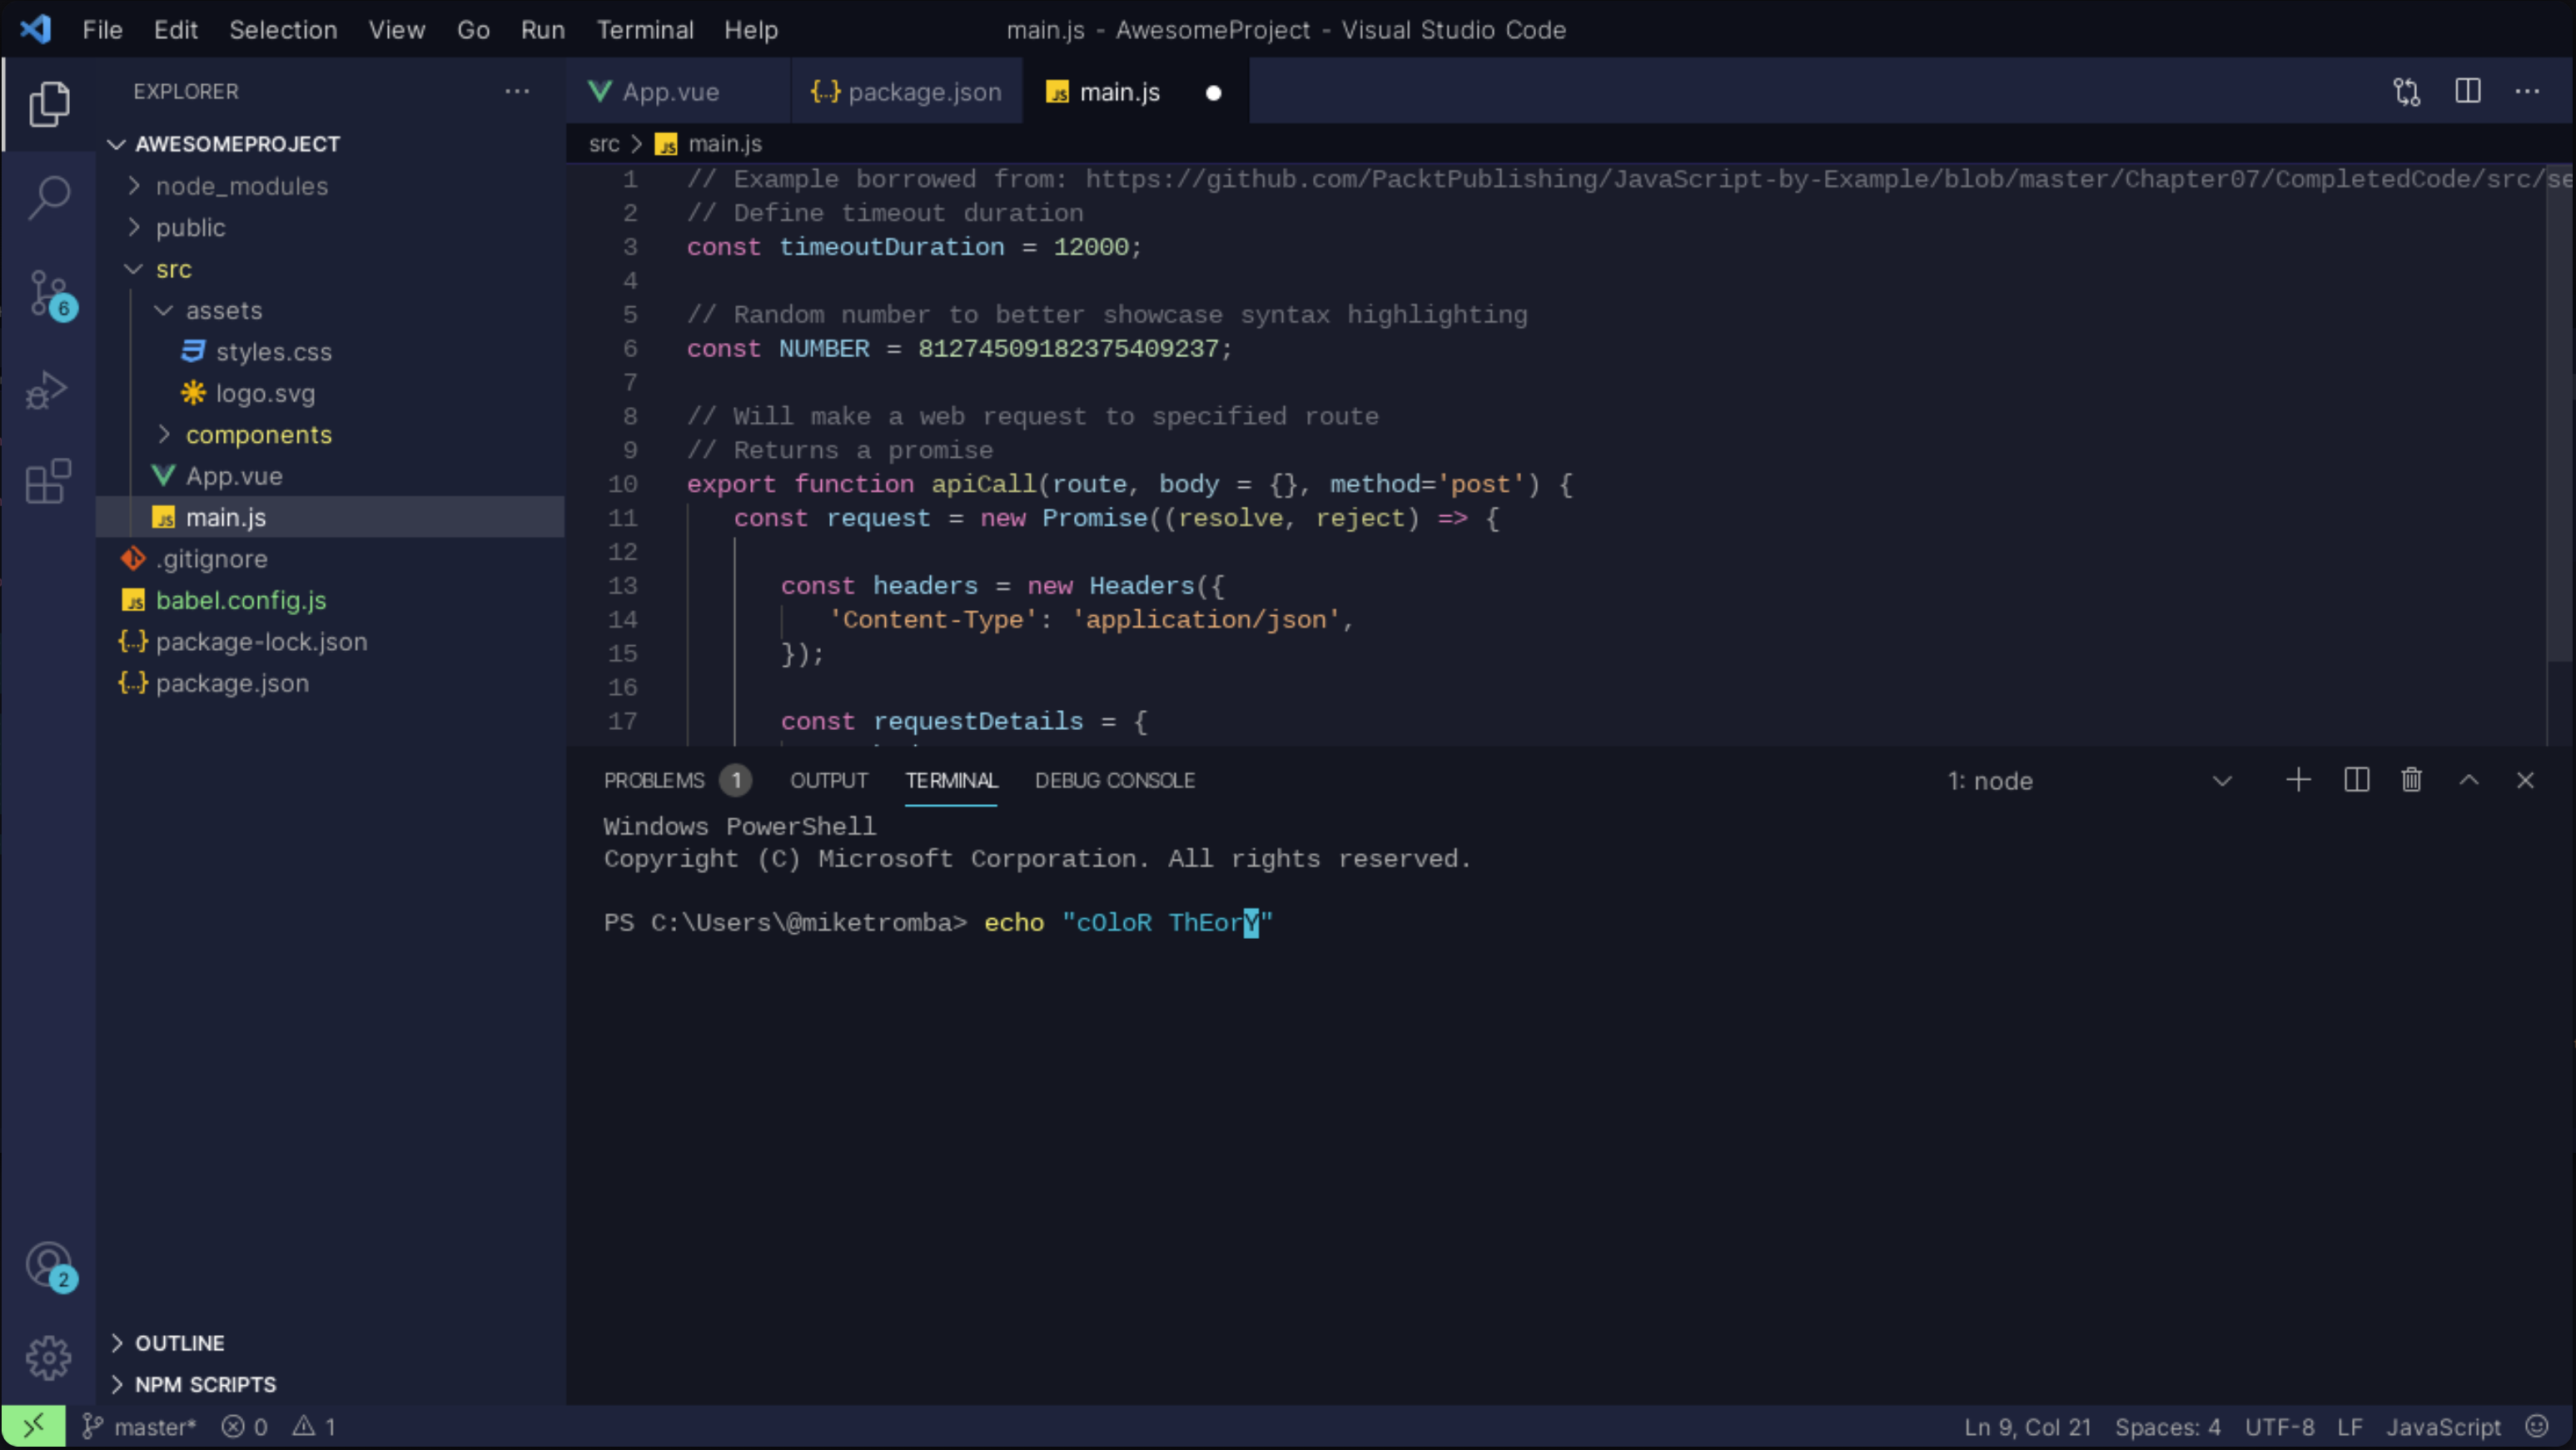The height and width of the screenshot is (1450, 2576).
Task: Open Changes compare icon in editor toolbar
Action: 2407,92
